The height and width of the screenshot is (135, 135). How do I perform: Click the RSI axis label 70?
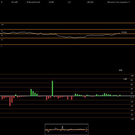2,31
